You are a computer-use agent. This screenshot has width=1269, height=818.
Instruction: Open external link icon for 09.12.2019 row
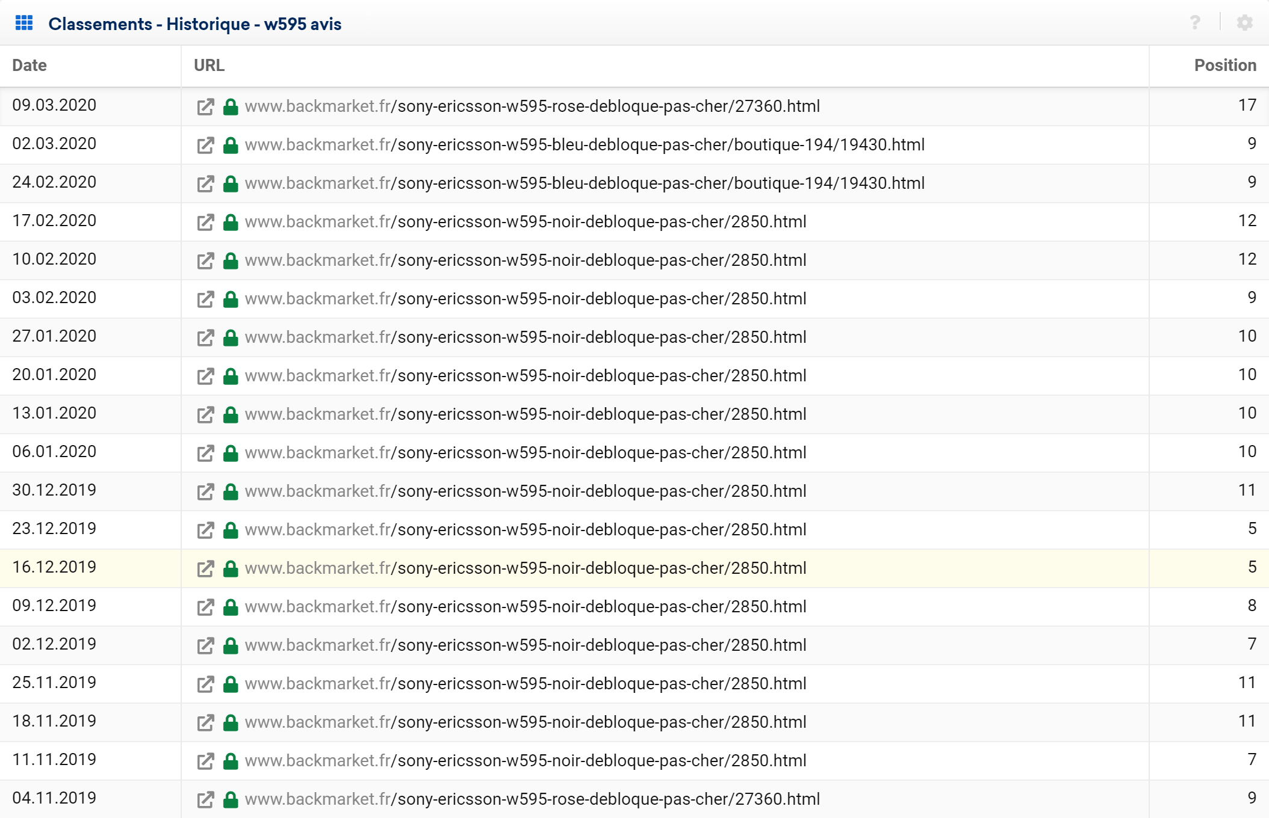pyautogui.click(x=205, y=607)
